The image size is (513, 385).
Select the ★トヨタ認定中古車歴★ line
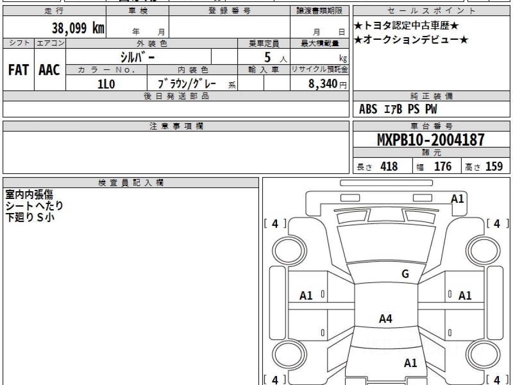tap(407, 26)
